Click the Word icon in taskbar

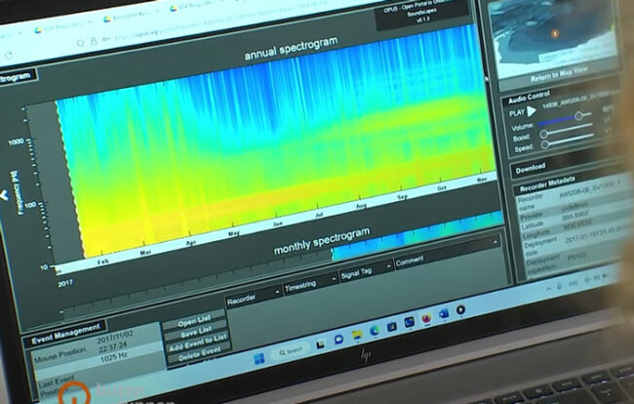[x=444, y=314]
